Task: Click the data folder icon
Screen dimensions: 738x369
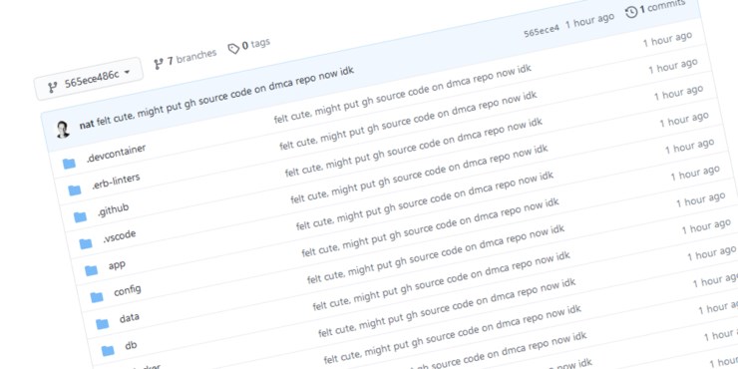Action: click(102, 324)
